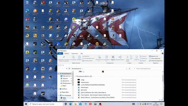Select the file "Новый видос"
Viewport: 188px width, 106px height.
(x=84, y=87)
